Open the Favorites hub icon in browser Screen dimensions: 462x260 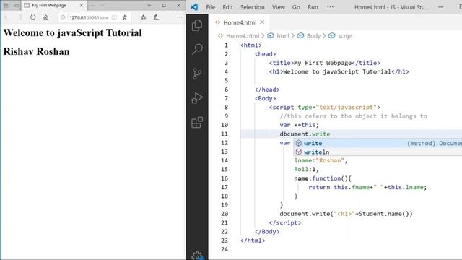coord(144,17)
